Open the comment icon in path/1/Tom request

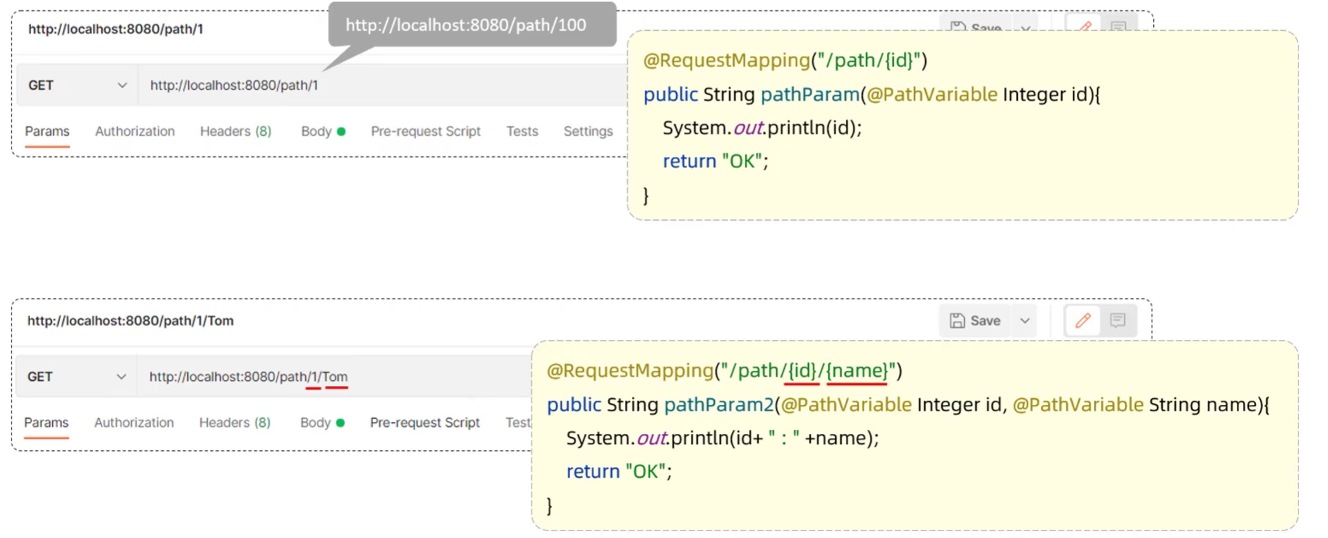click(1117, 320)
